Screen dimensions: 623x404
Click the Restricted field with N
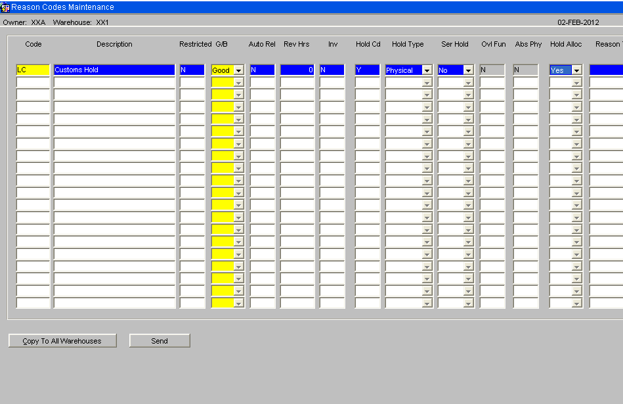coord(192,70)
